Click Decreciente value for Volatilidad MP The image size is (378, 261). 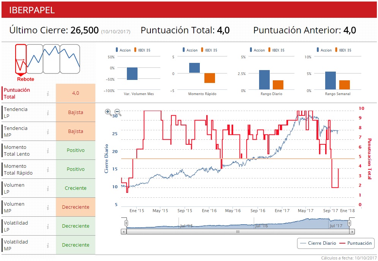point(76,245)
